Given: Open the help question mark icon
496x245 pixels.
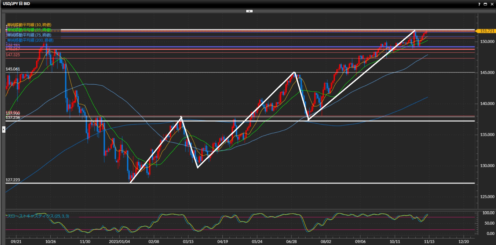Looking at the screenshot, I should pyautogui.click(x=479, y=4).
